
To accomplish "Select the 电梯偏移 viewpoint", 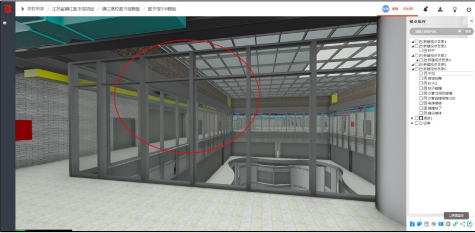I will tap(435, 103).
